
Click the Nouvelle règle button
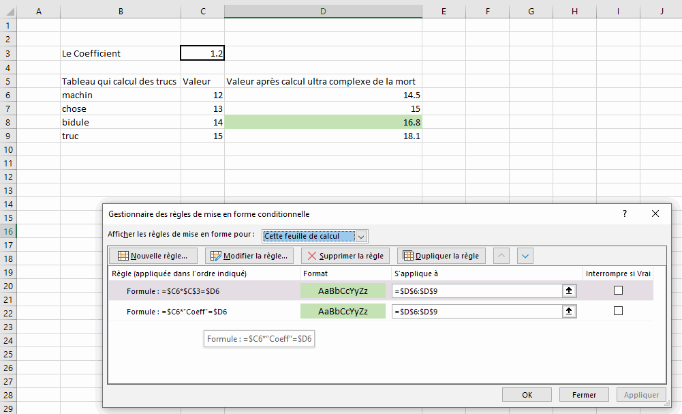pos(153,256)
